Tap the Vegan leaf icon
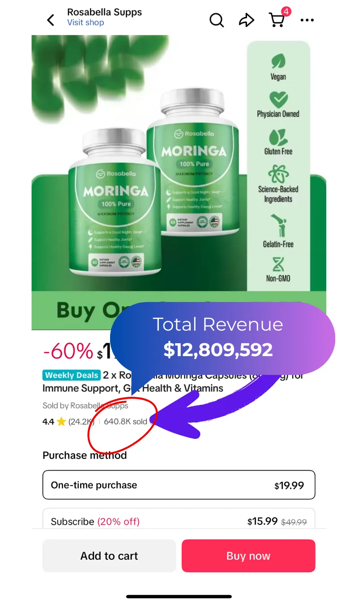Image resolution: width=358 pixels, height=604 pixels. 278,61
